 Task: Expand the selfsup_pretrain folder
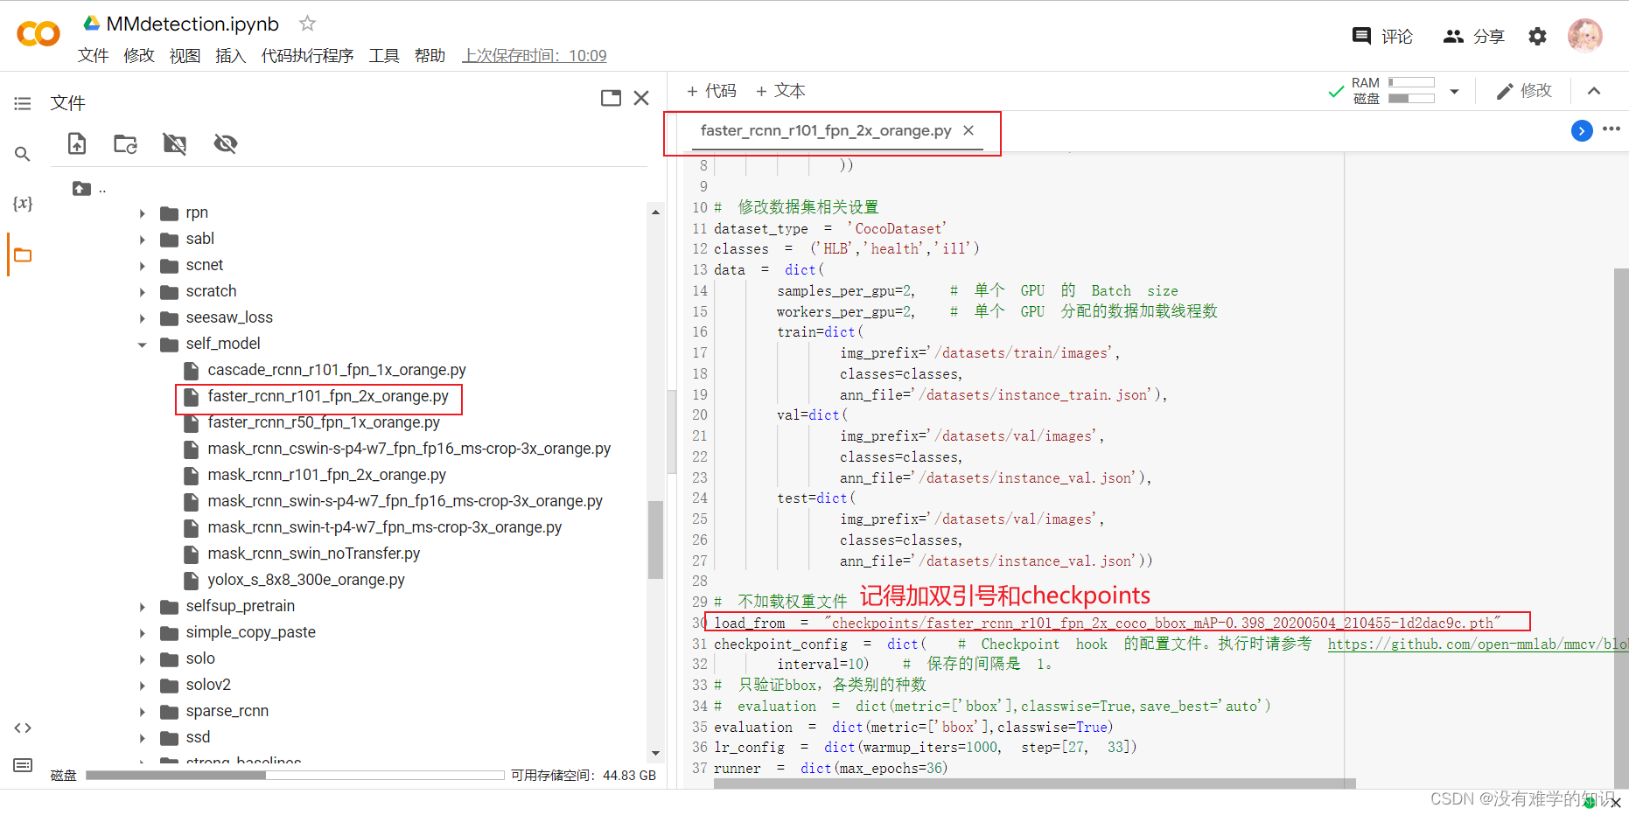point(143,607)
